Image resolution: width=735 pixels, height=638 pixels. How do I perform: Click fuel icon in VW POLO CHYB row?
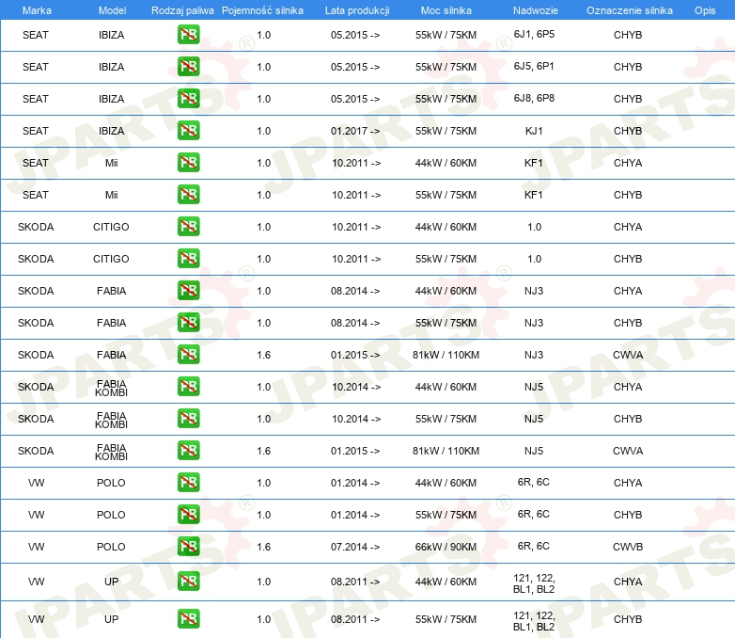click(x=188, y=514)
